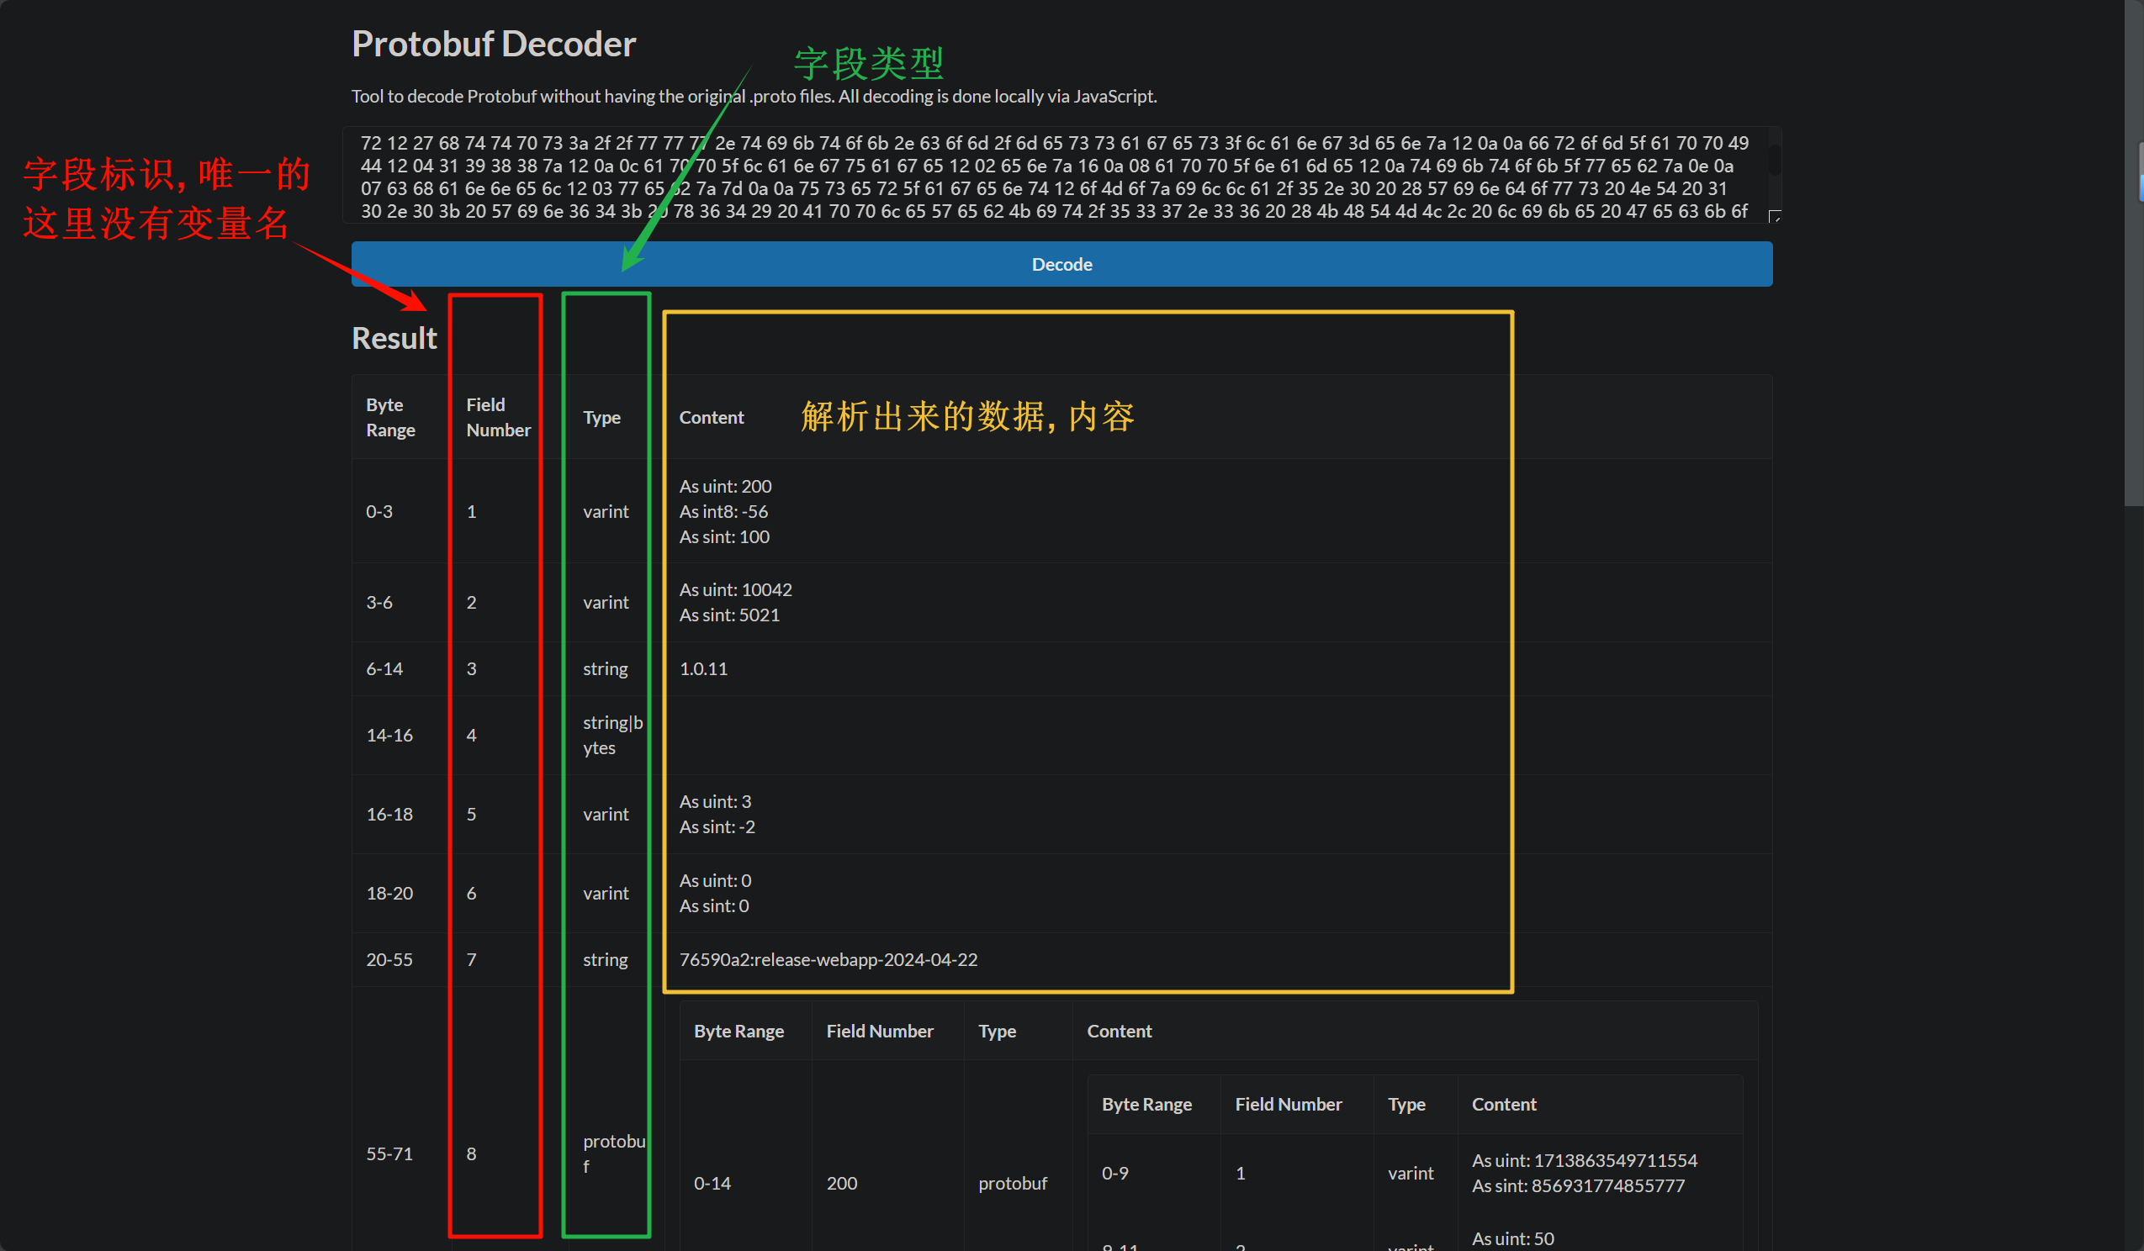Click nested table Field Number header
The width and height of the screenshot is (2144, 1251).
coord(880,1031)
